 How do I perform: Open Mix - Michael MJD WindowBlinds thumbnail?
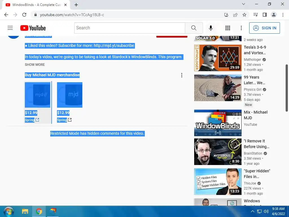coord(218,123)
